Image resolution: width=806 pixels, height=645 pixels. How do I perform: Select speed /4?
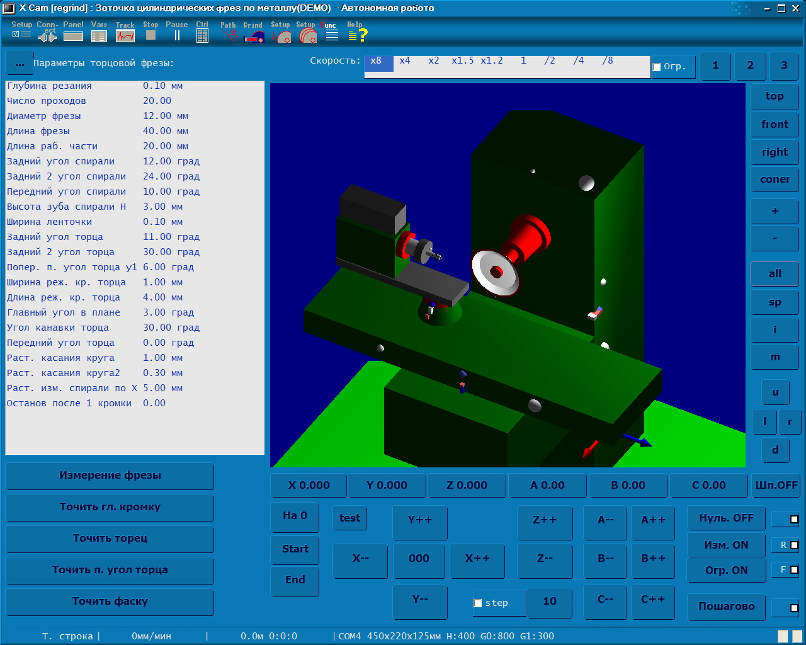click(x=578, y=61)
